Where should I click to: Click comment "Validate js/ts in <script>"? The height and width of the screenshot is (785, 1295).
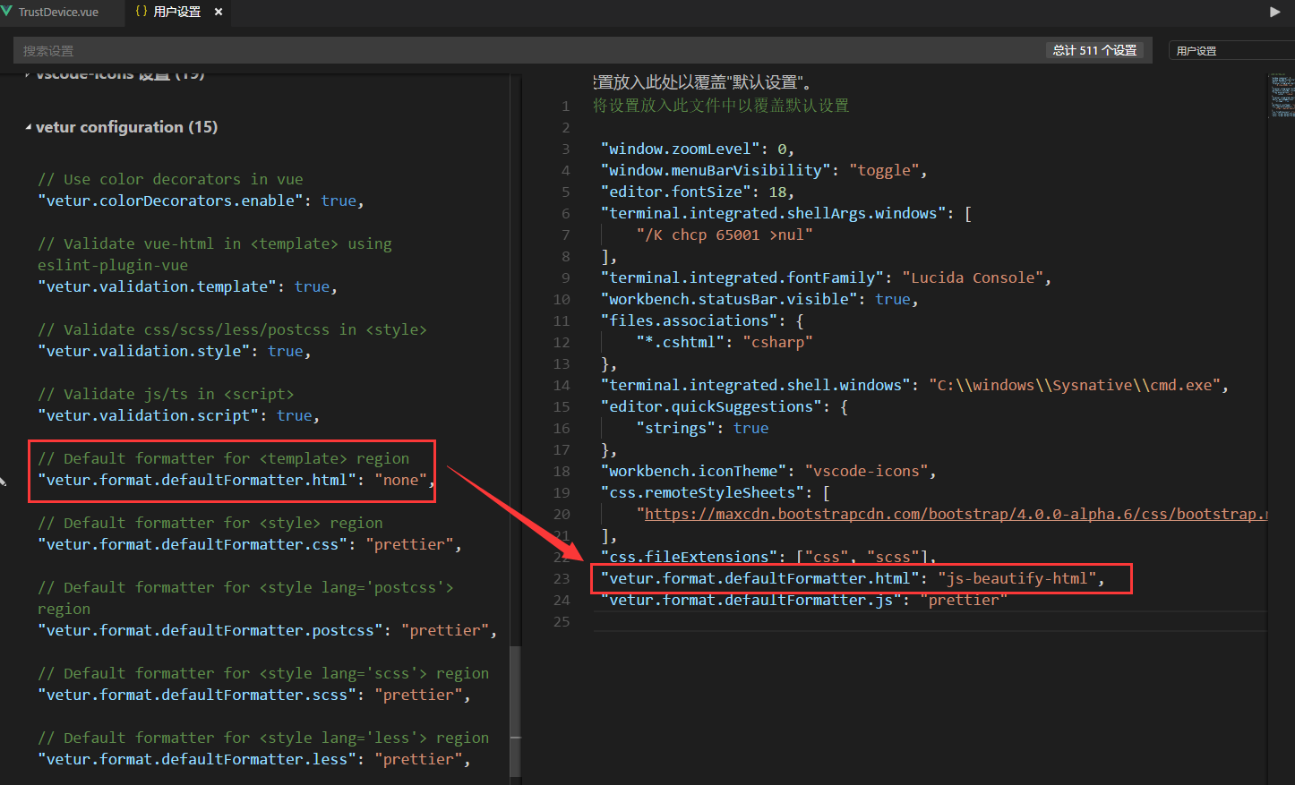click(x=166, y=394)
